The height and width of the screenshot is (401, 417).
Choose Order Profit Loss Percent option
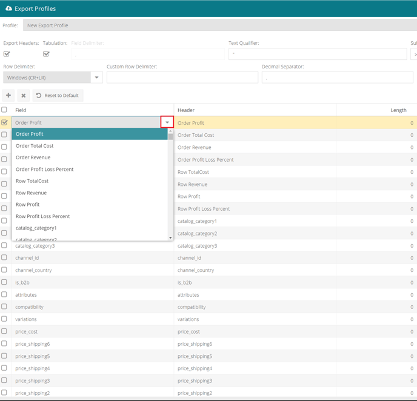(x=90, y=169)
